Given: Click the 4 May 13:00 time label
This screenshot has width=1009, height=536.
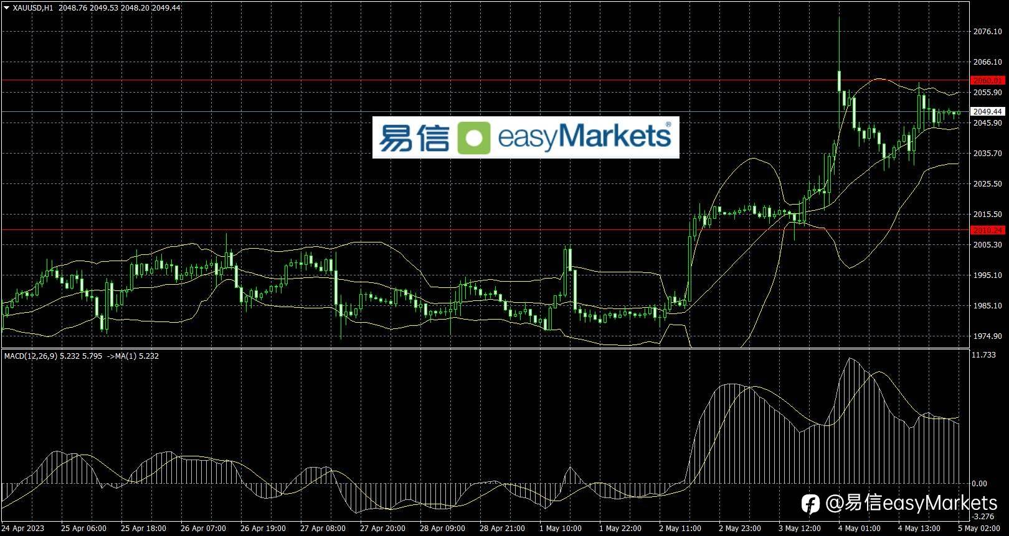Looking at the screenshot, I should point(919,529).
